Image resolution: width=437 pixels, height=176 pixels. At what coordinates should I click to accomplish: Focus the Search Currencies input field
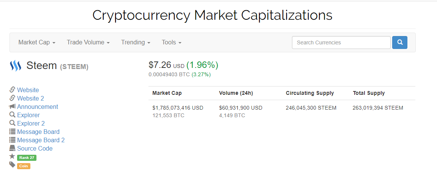[x=341, y=42]
